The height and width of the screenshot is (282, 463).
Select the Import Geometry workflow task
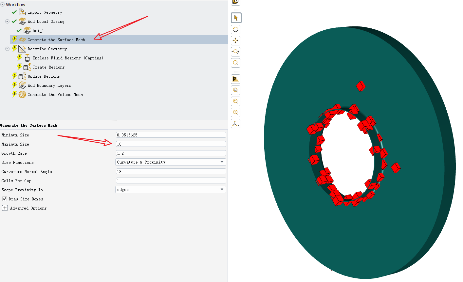coord(45,12)
